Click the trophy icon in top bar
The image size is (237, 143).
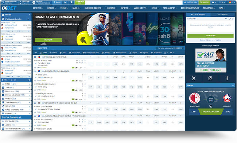[71, 2]
